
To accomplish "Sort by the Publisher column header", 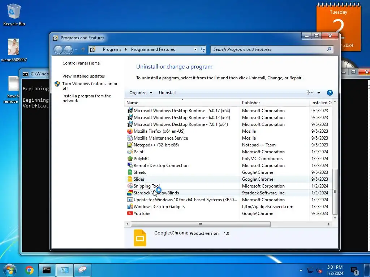I will click(274, 103).
